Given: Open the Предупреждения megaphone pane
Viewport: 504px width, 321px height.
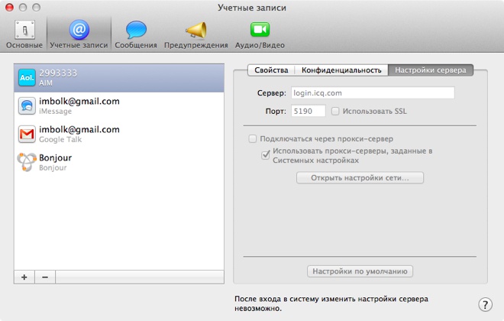Looking at the screenshot, I should [195, 34].
